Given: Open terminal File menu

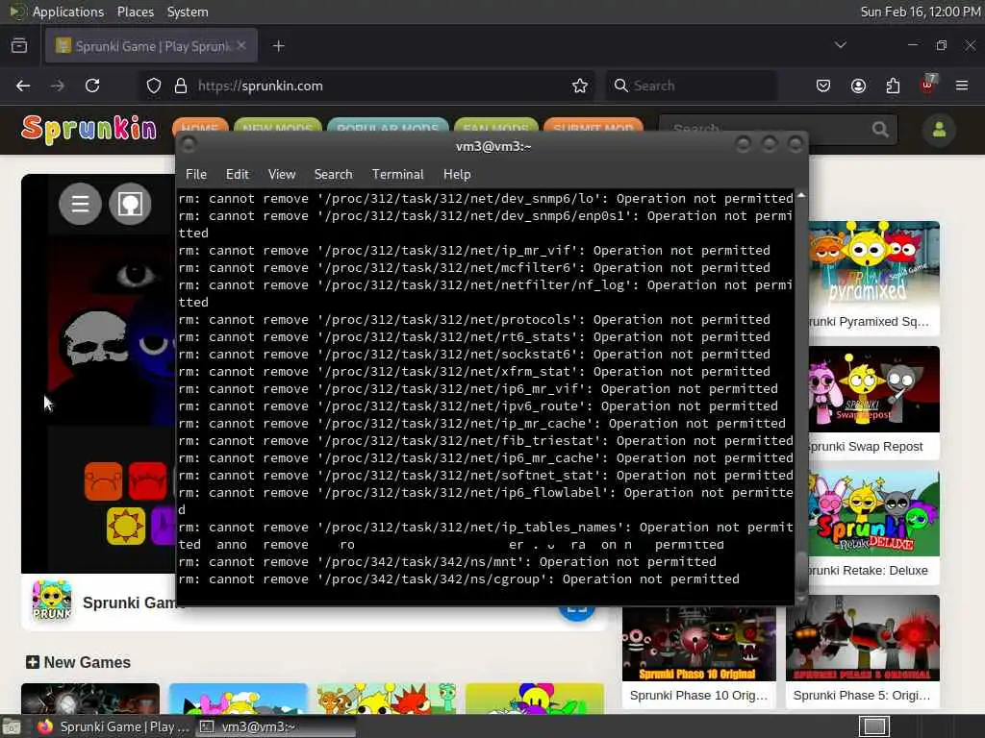Looking at the screenshot, I should tap(196, 175).
